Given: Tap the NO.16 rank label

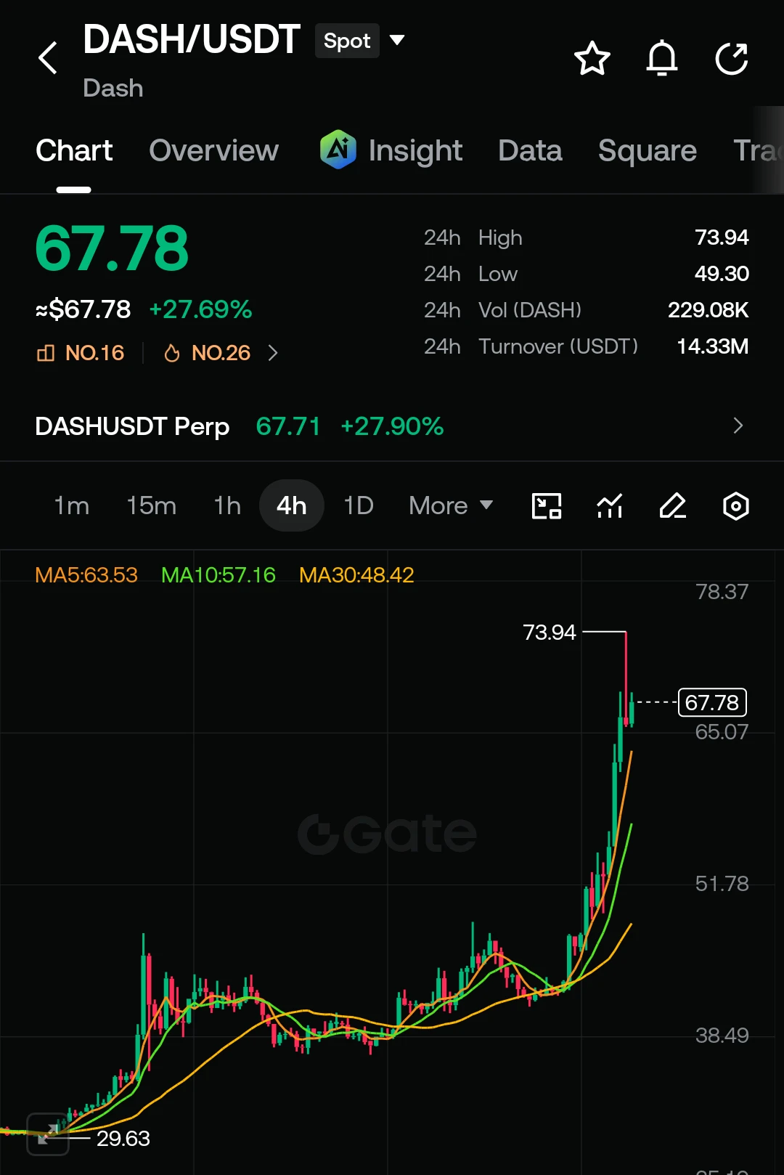Looking at the screenshot, I should (94, 353).
